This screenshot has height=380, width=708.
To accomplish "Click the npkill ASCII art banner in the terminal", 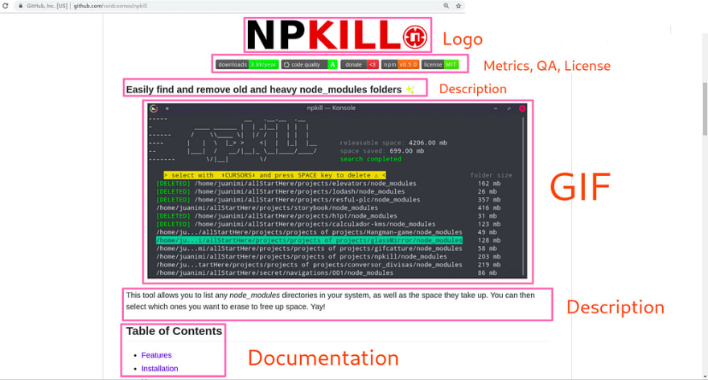I will (253, 139).
